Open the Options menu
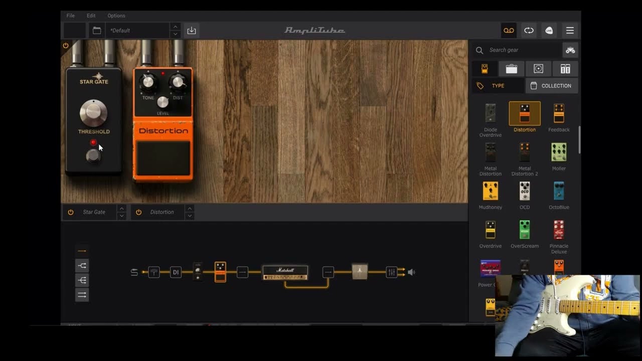The height and width of the screenshot is (361, 642). (116, 16)
